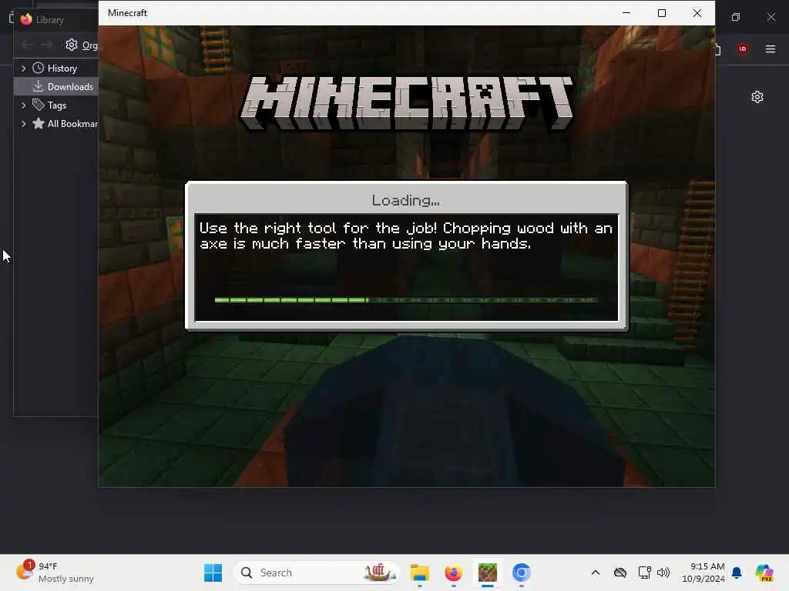Open the Organize gear menu in Library

point(82,45)
